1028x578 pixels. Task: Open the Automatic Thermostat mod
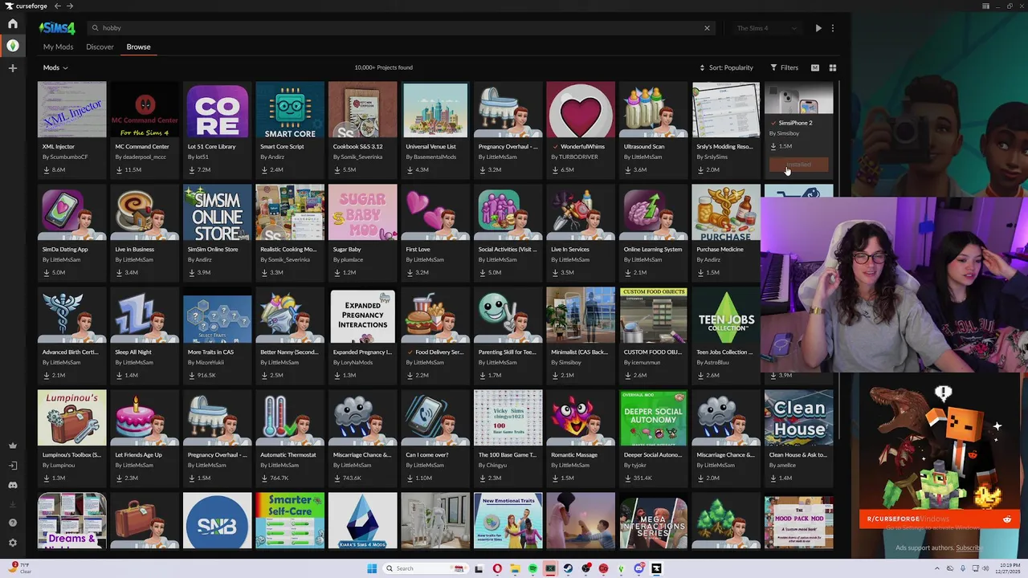tap(290, 437)
